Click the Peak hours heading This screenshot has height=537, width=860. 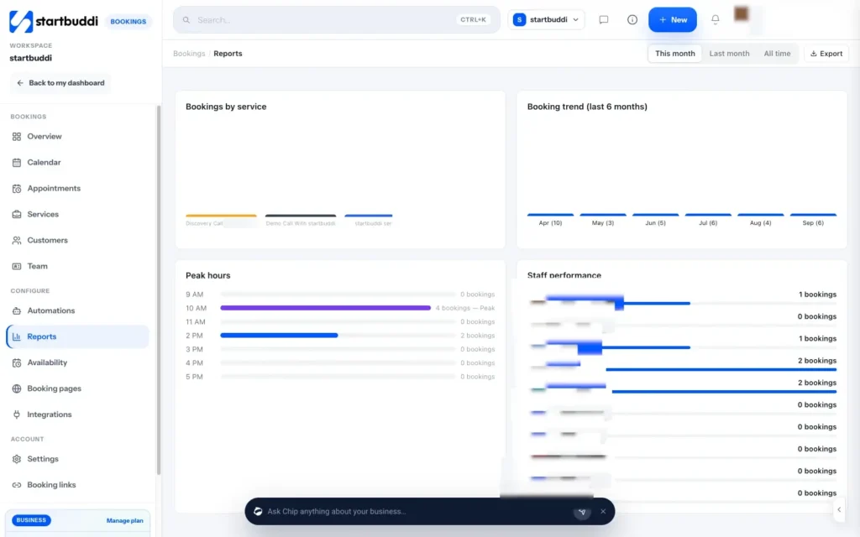click(208, 275)
